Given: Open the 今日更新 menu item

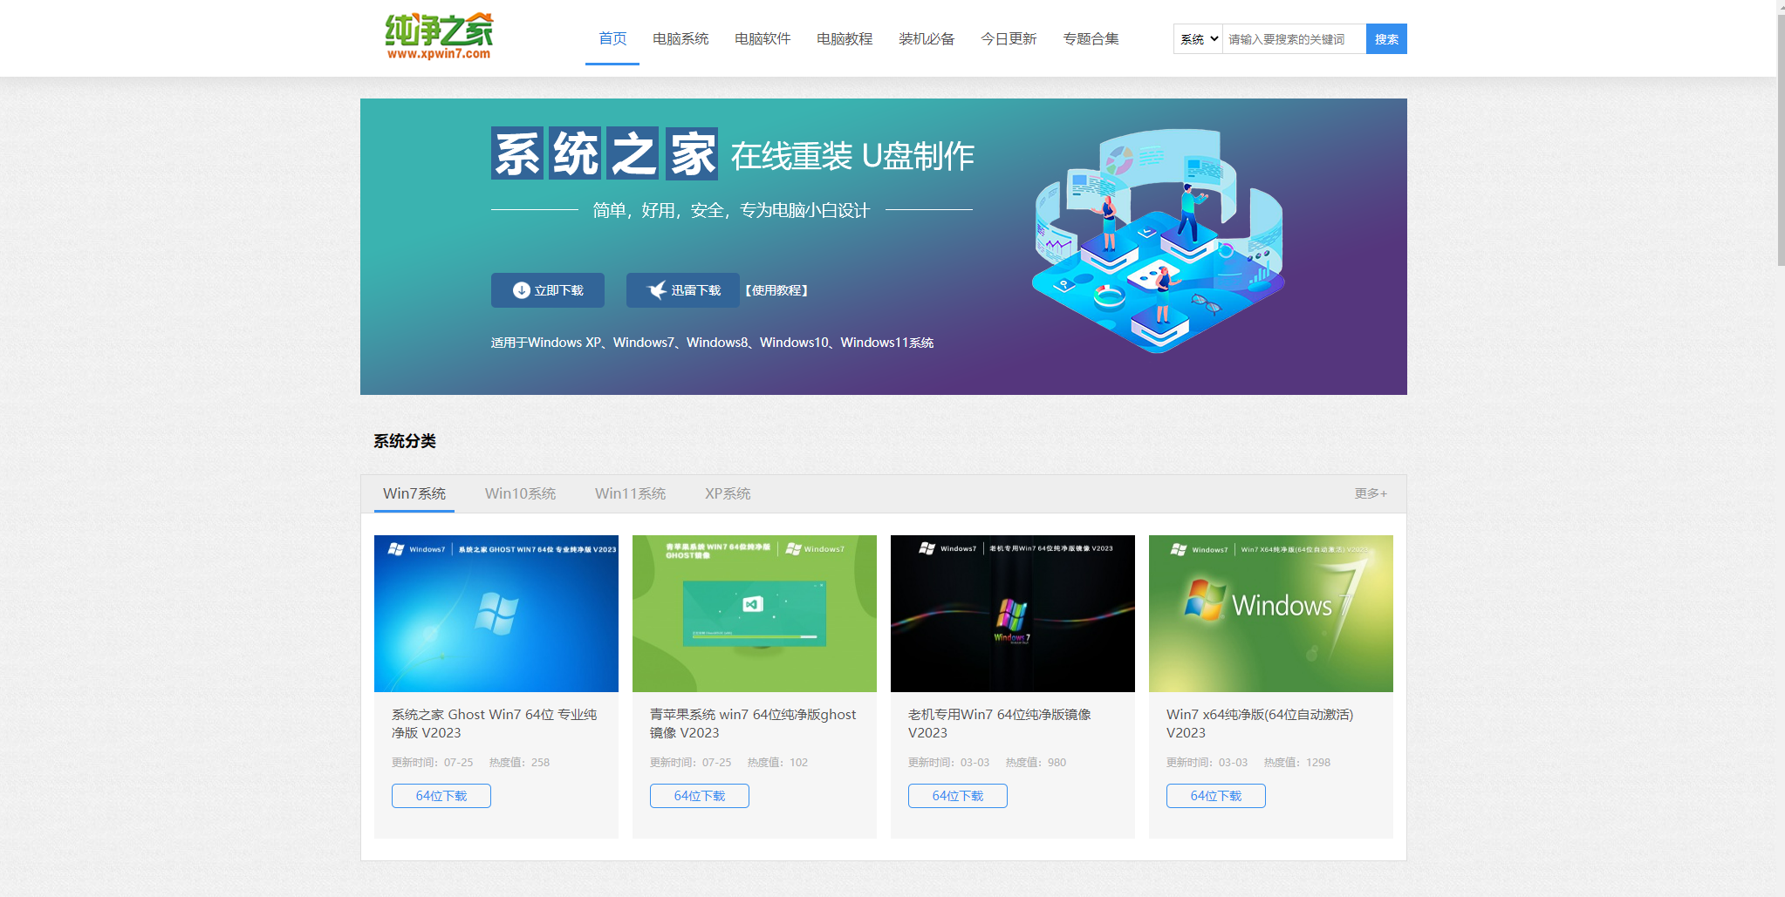Looking at the screenshot, I should [1009, 38].
